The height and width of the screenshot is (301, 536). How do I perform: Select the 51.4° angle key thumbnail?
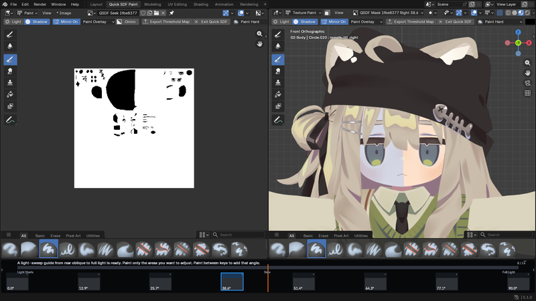point(304,282)
